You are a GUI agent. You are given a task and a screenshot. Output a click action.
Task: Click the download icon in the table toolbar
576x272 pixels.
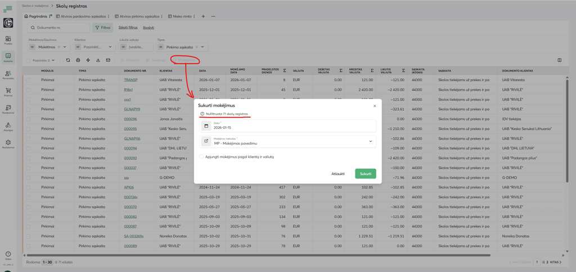(98, 60)
